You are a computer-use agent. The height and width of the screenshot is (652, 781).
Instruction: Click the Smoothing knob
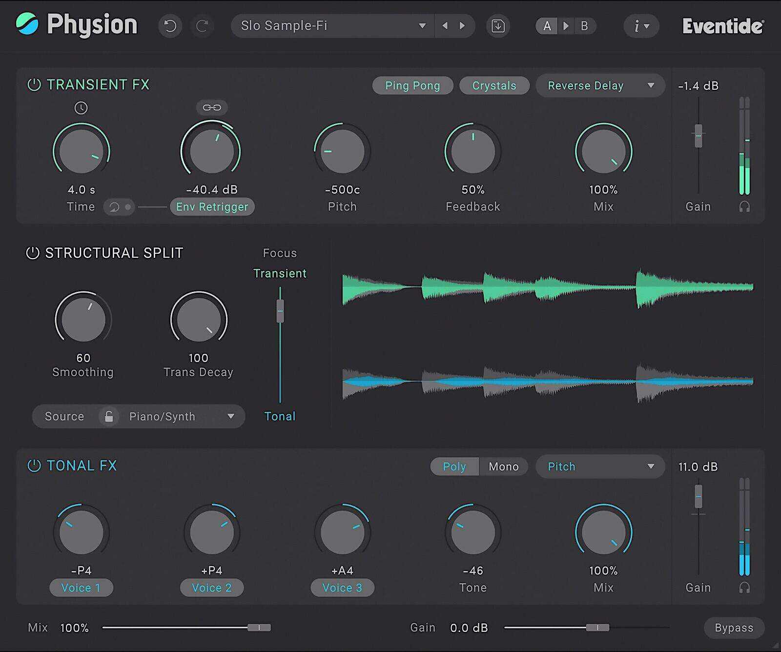point(83,320)
